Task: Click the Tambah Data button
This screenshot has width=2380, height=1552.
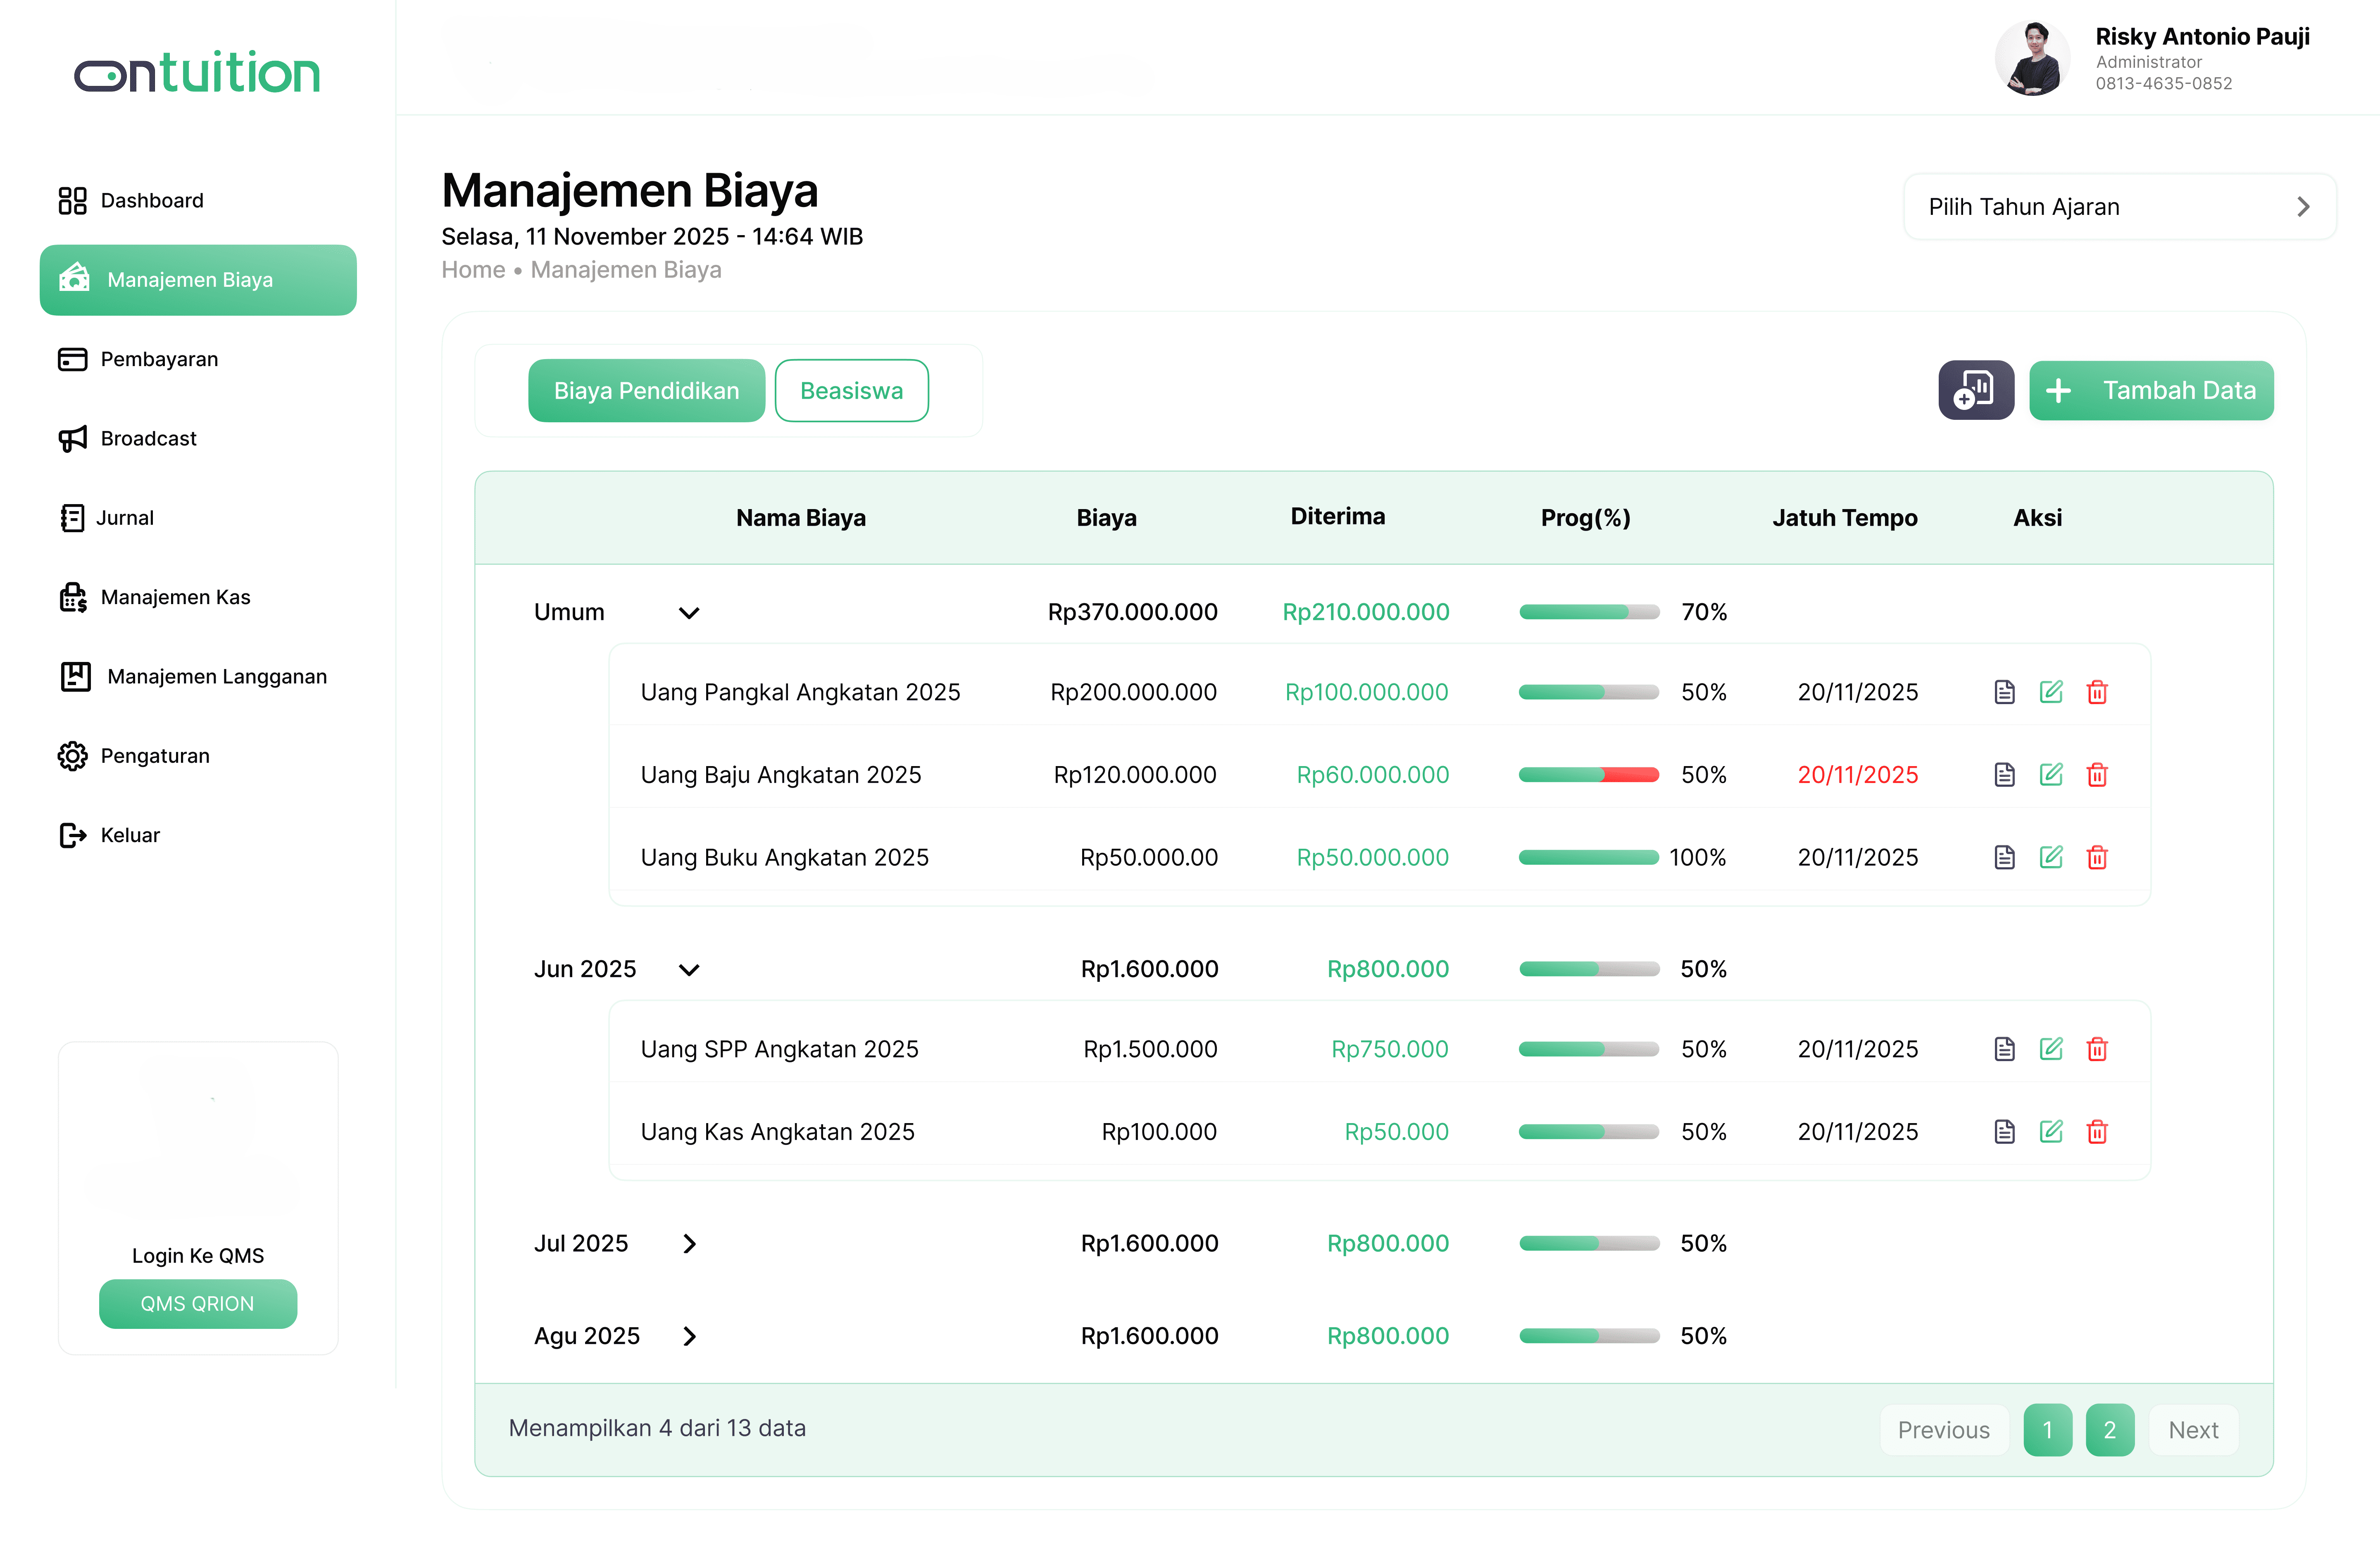Action: coord(2151,391)
